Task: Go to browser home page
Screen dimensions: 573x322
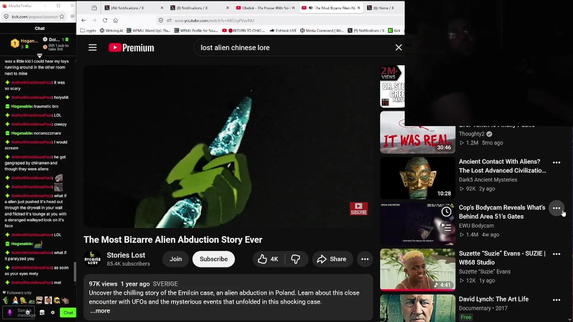Action: [115, 20]
